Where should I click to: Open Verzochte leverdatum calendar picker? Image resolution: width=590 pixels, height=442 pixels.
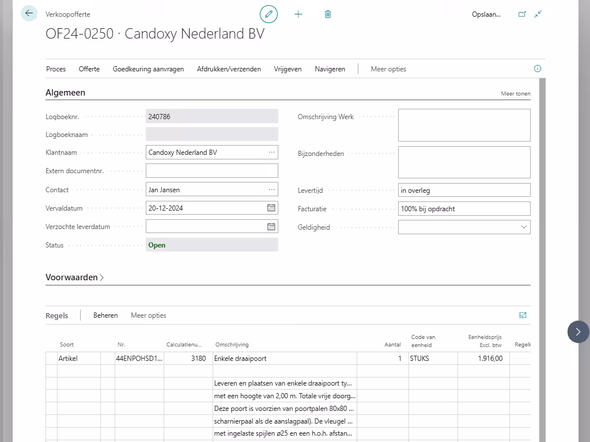[x=271, y=226]
